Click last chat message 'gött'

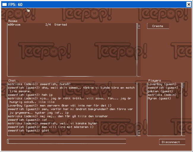pyautogui.click(x=45, y=131)
